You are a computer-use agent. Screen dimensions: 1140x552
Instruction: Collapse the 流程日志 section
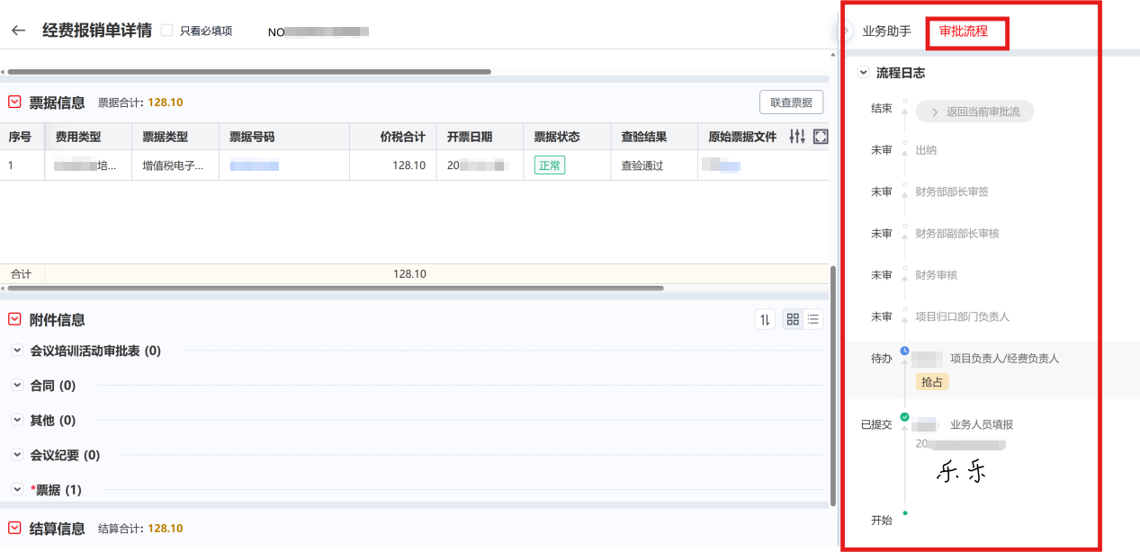(864, 73)
